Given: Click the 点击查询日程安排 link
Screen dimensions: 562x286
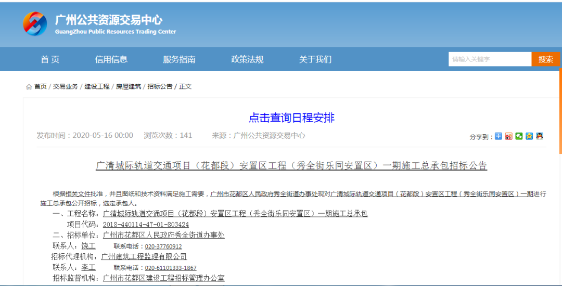Looking at the screenshot, I should click(x=291, y=118).
